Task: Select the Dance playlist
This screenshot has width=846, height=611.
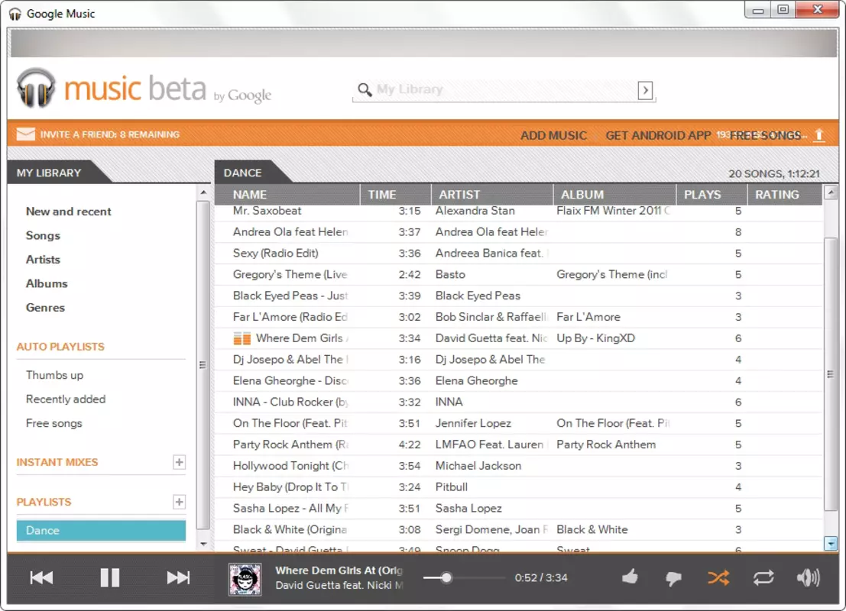Action: pyautogui.click(x=101, y=530)
